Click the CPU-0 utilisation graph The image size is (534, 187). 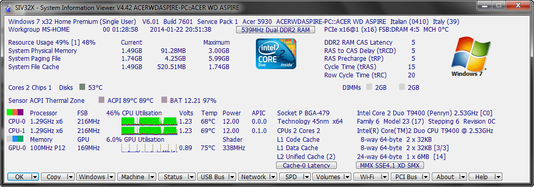tap(149, 121)
